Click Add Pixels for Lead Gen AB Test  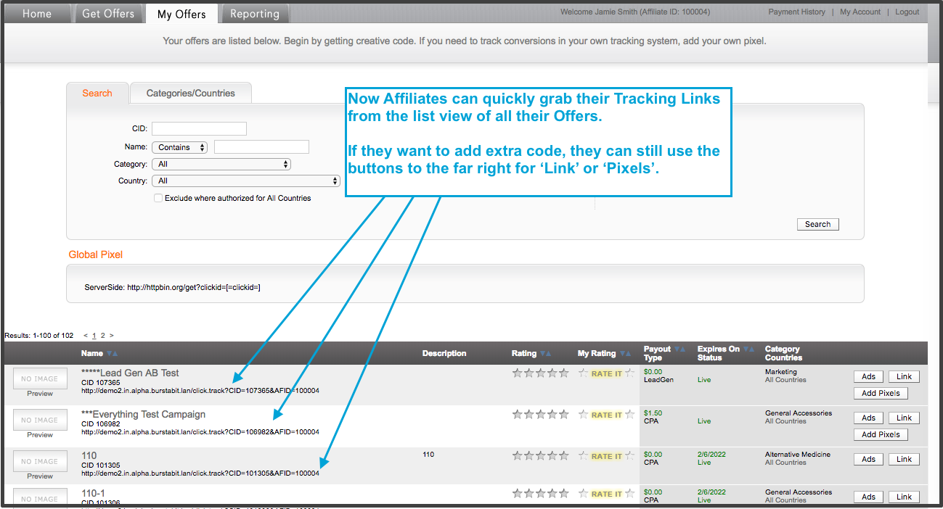pyautogui.click(x=881, y=393)
